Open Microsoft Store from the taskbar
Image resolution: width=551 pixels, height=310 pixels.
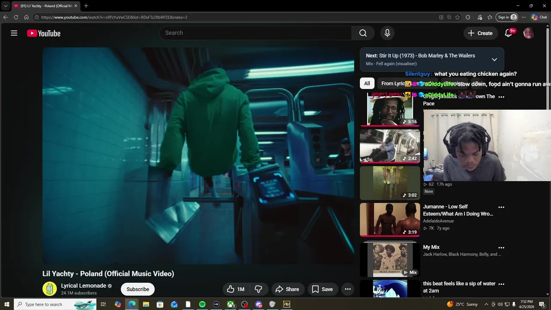(x=160, y=304)
